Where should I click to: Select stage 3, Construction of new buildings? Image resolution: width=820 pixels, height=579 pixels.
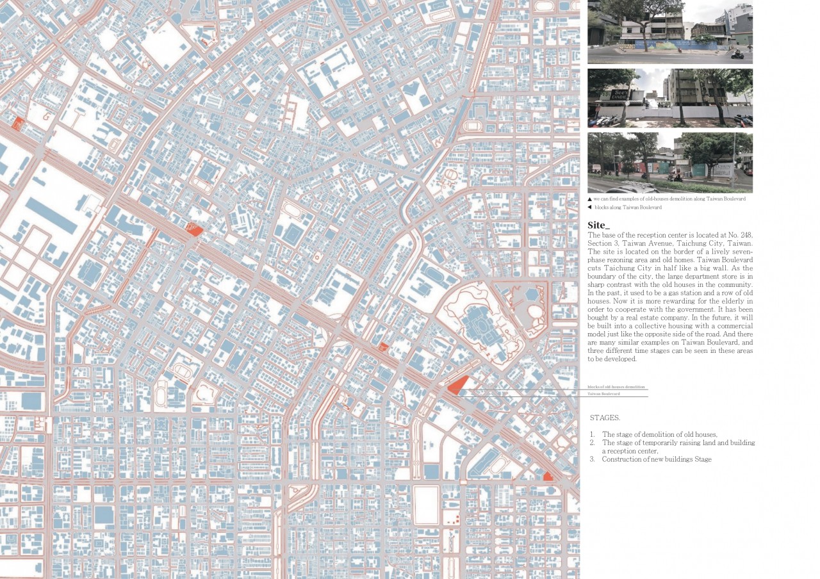coord(656,459)
